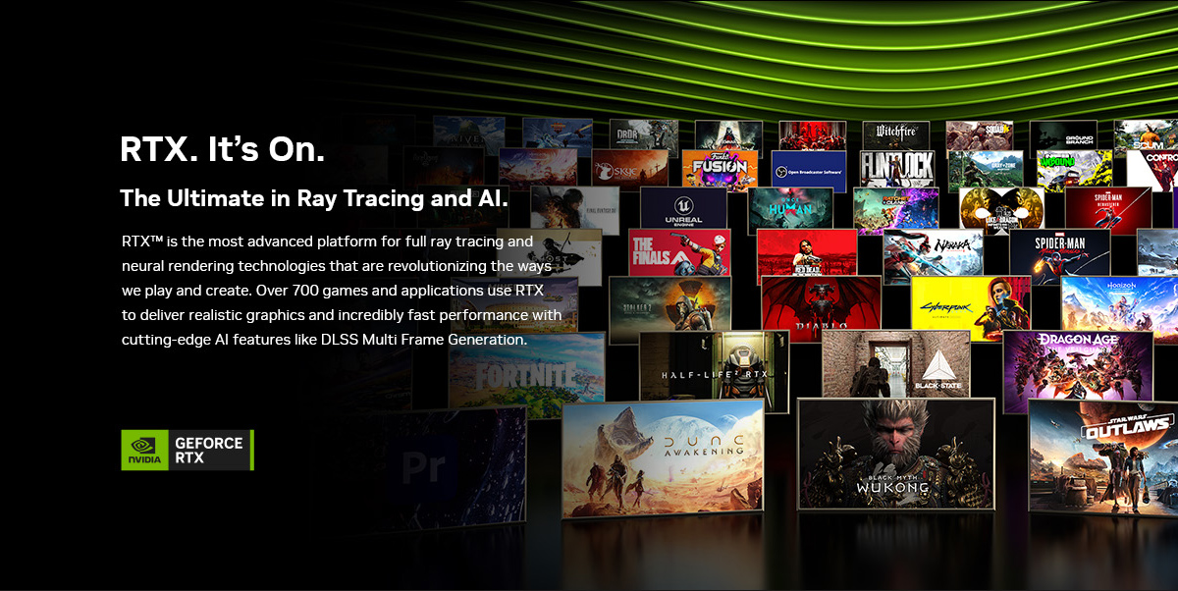The height and width of the screenshot is (591, 1178).
Task: Click the Open Broadcaster Software thumbnail
Action: coord(809,169)
